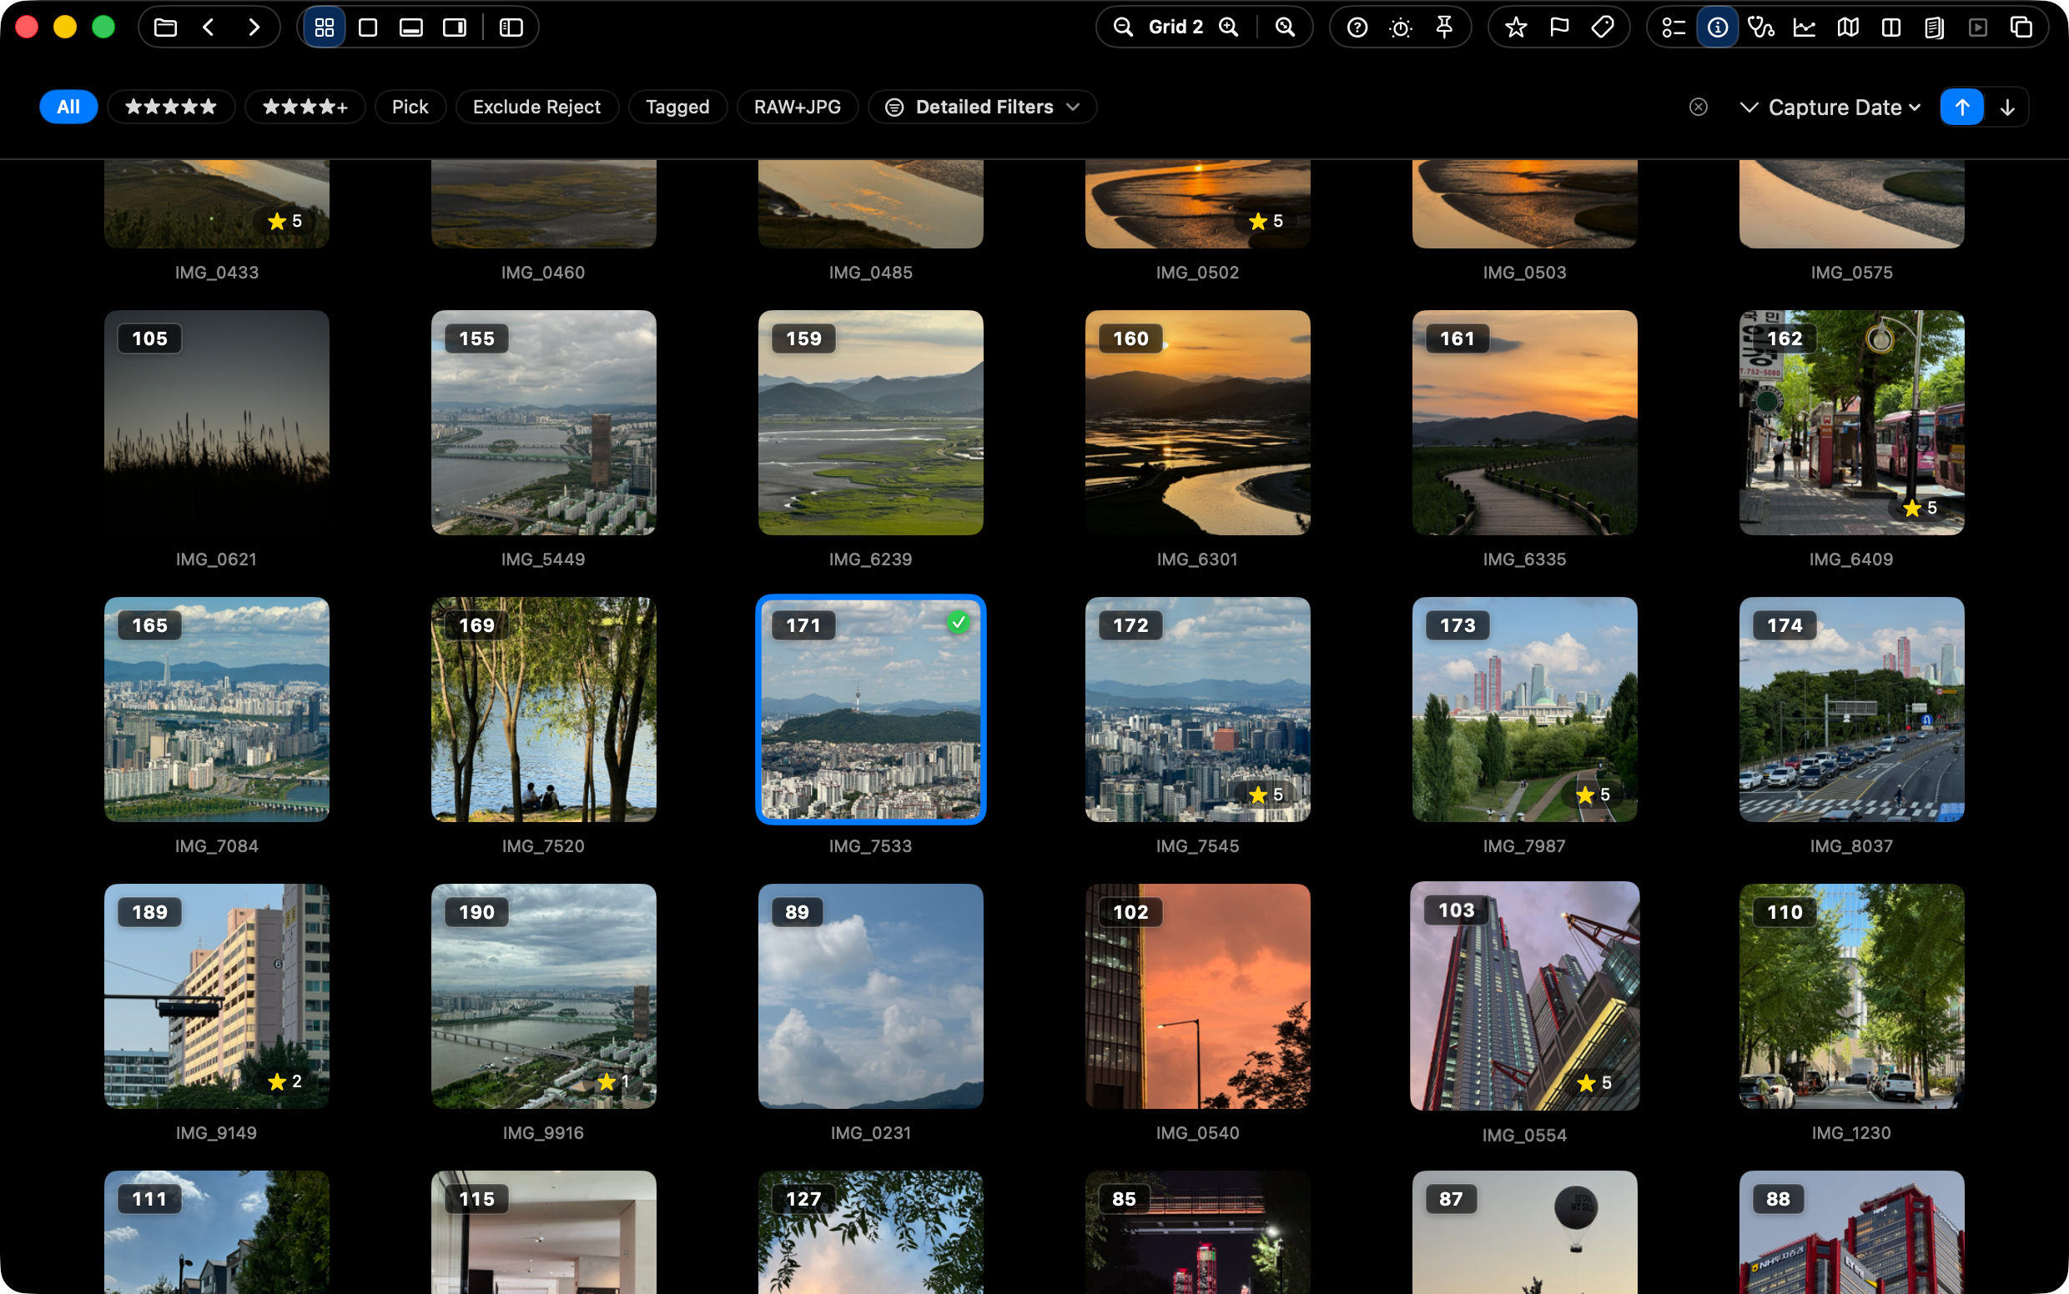Click the Grid 2 label
This screenshot has width=2069, height=1294.
pyautogui.click(x=1175, y=28)
